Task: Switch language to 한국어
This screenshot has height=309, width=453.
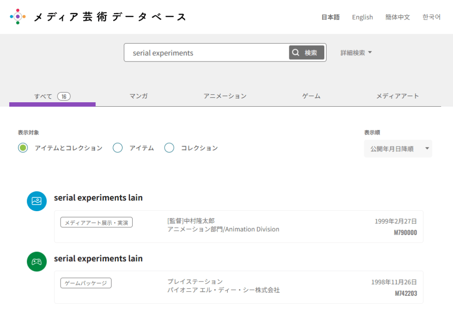Action: (431, 17)
